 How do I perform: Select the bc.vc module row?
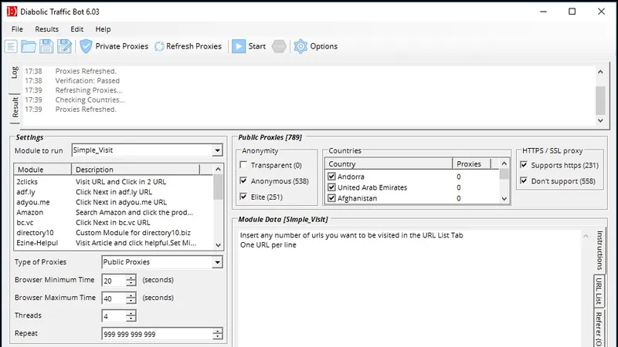point(114,223)
